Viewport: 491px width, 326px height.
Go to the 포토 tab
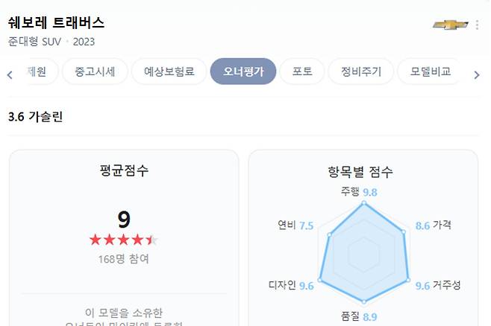coord(302,72)
